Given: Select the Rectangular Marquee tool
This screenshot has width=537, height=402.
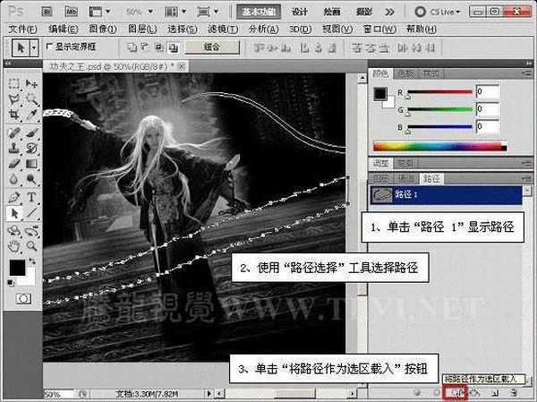Looking at the screenshot, I should (14, 82).
